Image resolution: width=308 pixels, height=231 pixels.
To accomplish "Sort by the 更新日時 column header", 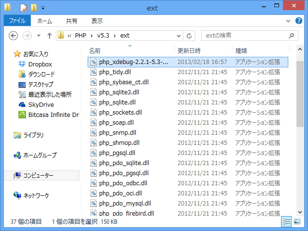I will tap(189, 51).
